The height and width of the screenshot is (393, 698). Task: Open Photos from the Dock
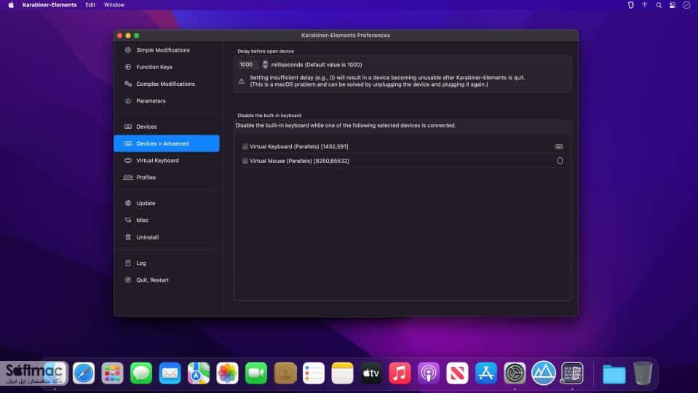pyautogui.click(x=228, y=373)
